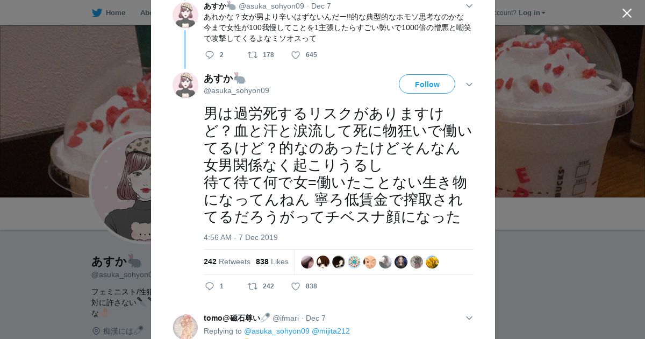The image size is (645, 339).
Task: Open the @mijita212 mention link
Action: coord(331,331)
